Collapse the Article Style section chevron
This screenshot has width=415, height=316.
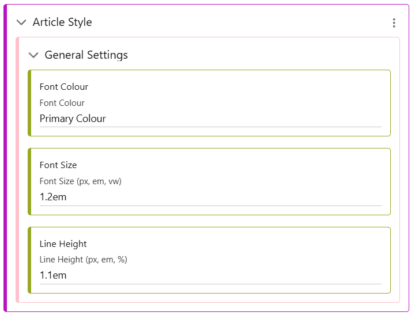(x=21, y=22)
